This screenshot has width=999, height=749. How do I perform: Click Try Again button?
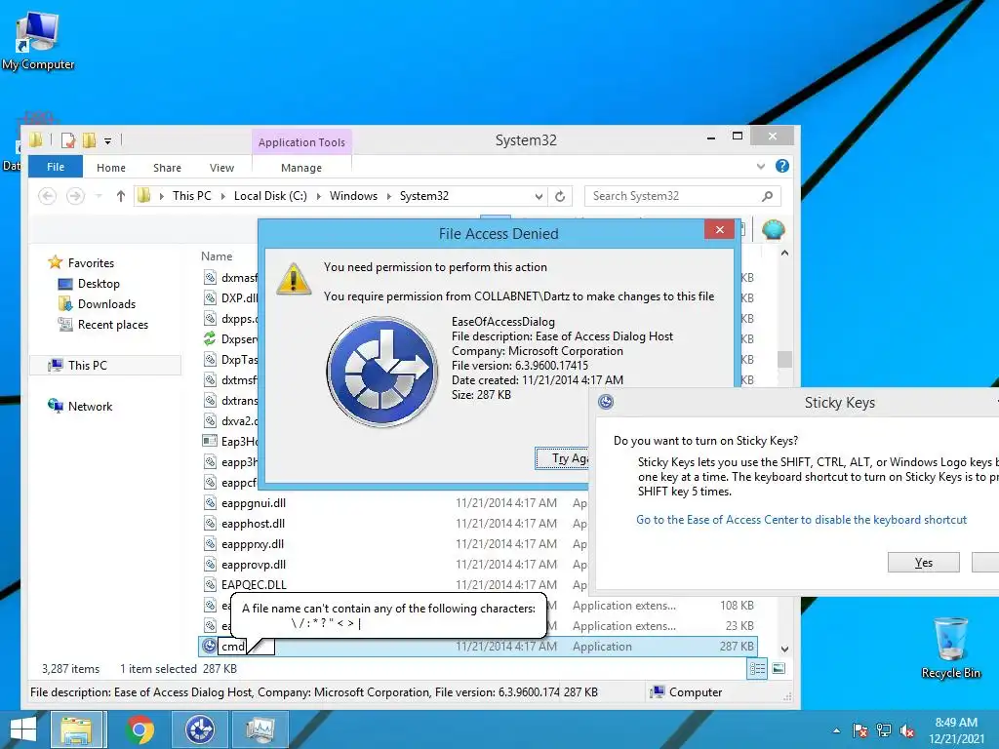tap(562, 458)
